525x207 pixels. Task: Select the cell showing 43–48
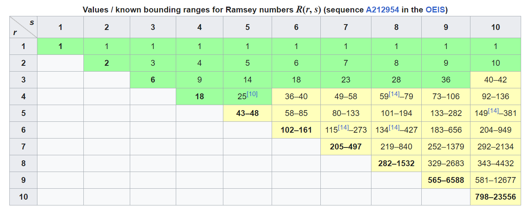(x=247, y=113)
